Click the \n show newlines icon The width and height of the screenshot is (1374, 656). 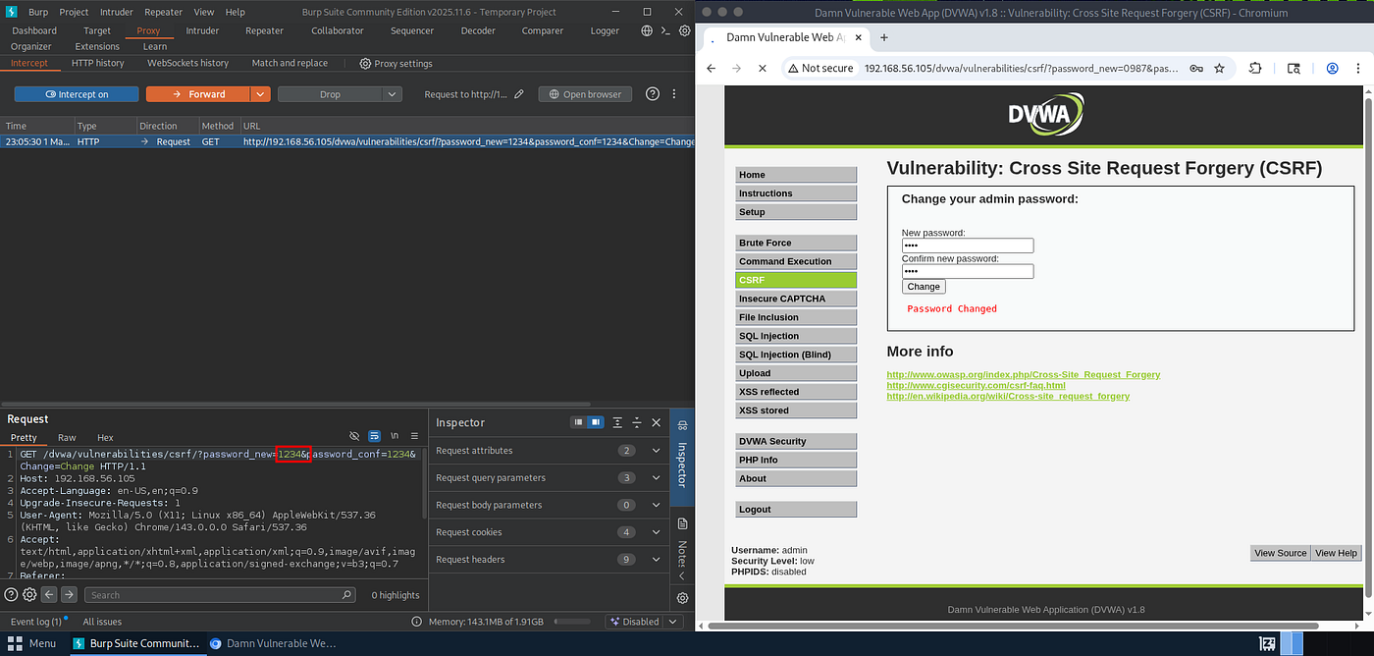395,436
